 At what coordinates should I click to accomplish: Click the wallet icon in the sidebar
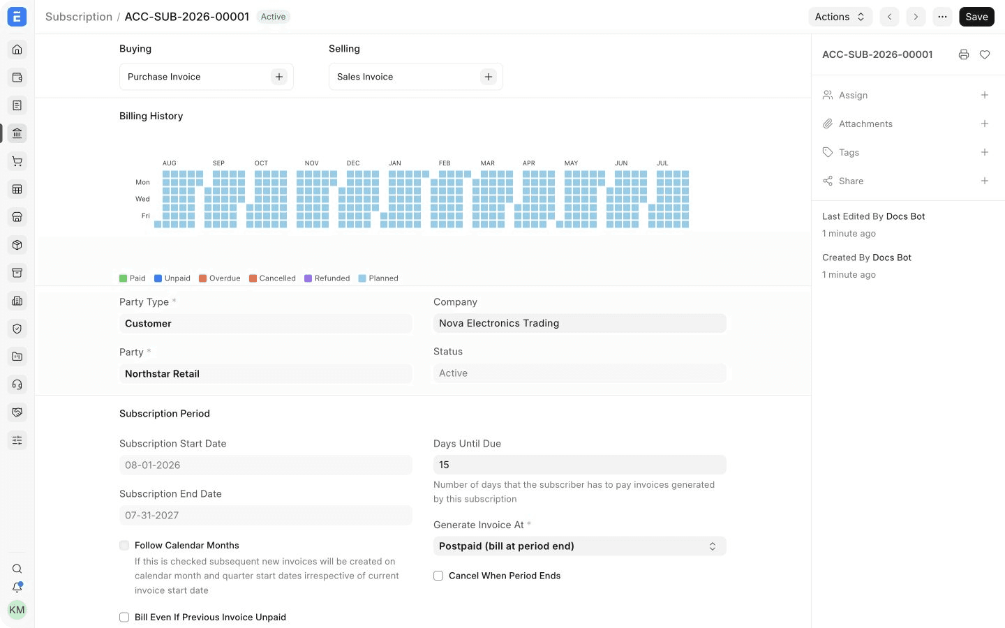point(17,77)
